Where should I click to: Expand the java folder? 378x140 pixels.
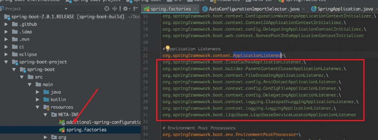(37, 92)
